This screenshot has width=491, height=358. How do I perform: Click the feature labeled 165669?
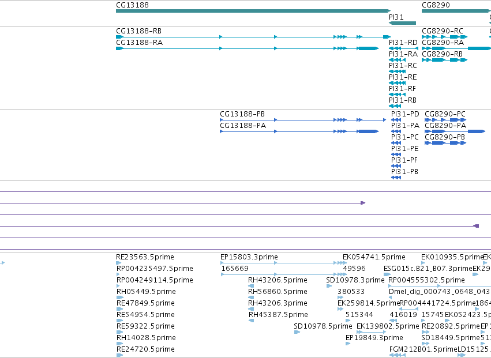click(235, 269)
